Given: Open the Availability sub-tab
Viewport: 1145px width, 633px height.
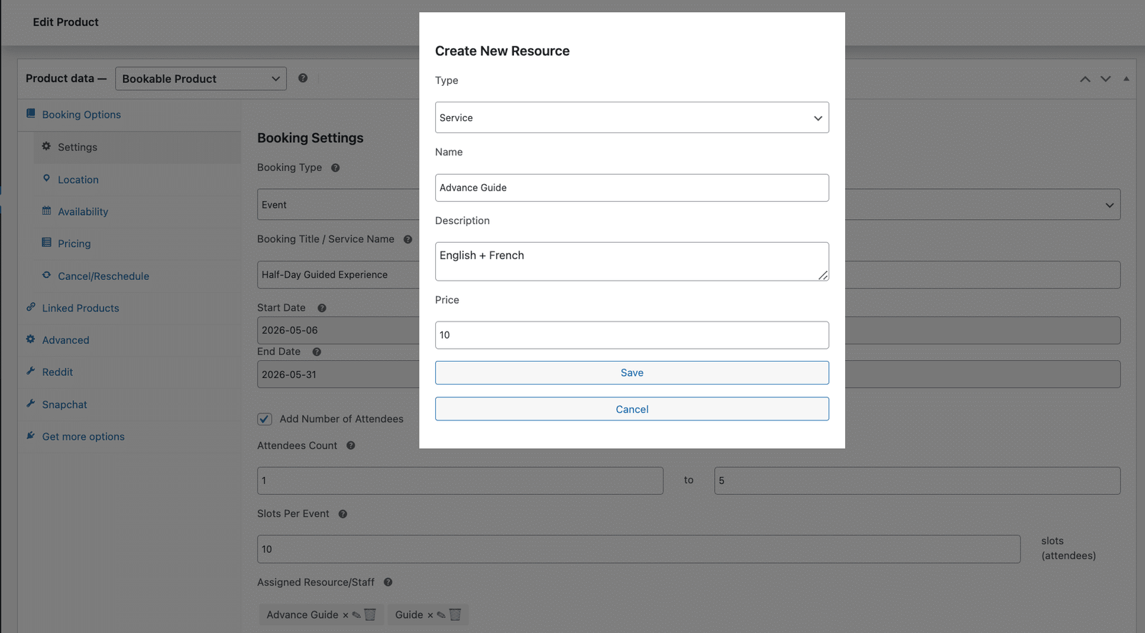Looking at the screenshot, I should [x=83, y=212].
